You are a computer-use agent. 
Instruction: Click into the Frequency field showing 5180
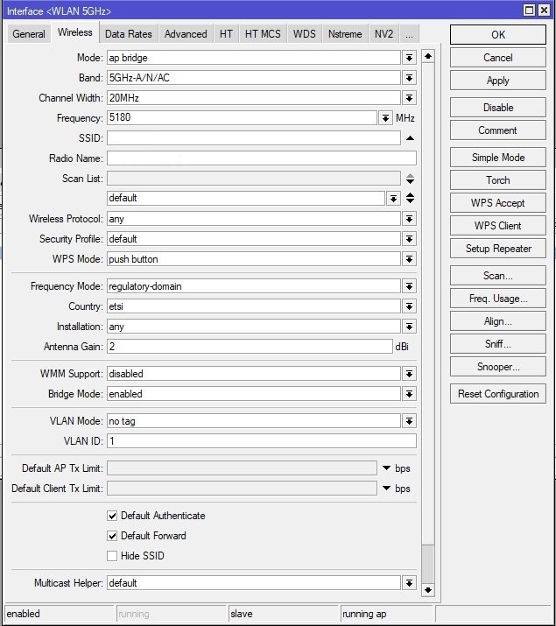point(242,118)
